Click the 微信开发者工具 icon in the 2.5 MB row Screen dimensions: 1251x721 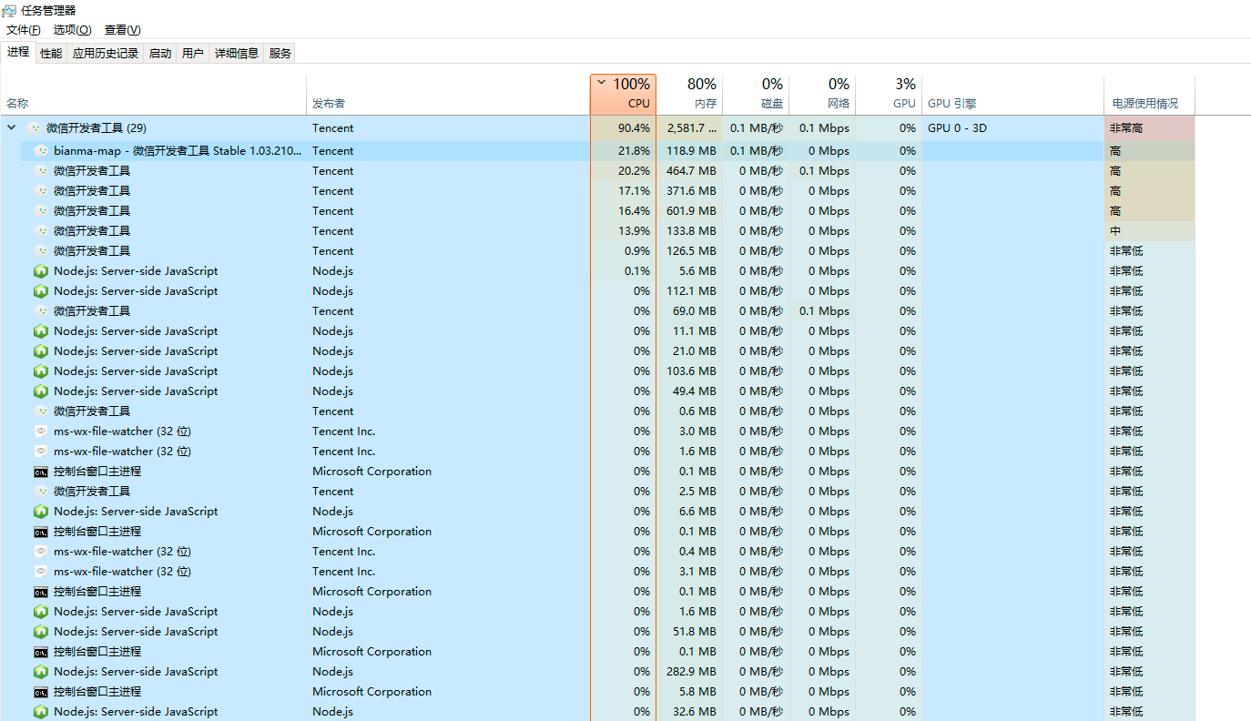tap(40, 492)
